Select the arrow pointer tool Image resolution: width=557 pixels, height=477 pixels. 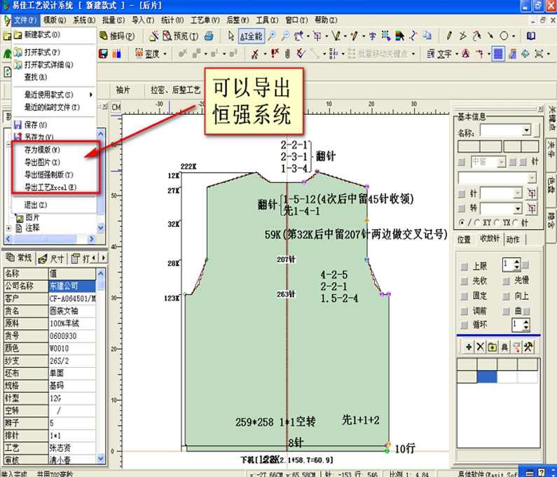(231, 36)
